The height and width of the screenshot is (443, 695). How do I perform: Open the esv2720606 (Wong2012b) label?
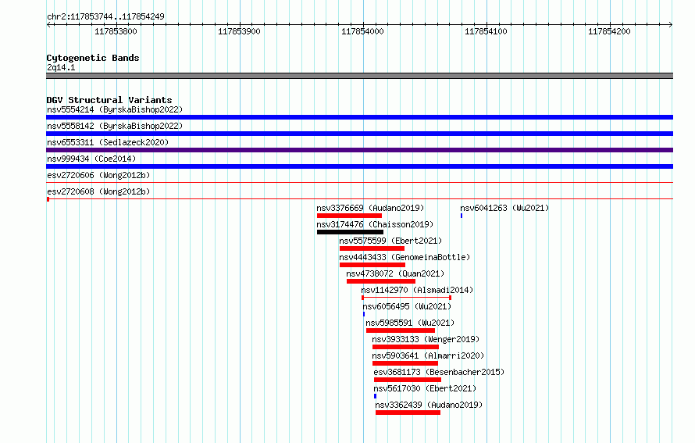coord(98,175)
